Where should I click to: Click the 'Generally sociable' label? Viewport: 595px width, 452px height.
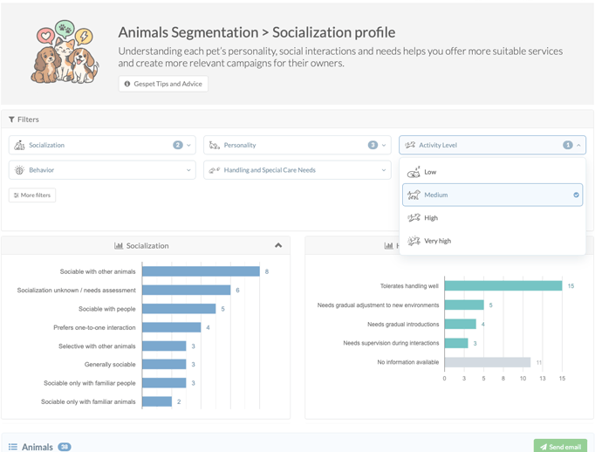click(x=110, y=365)
